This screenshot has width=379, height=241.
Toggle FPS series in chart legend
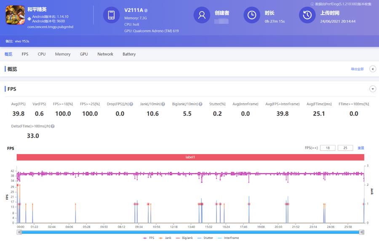pyautogui.click(x=149, y=238)
